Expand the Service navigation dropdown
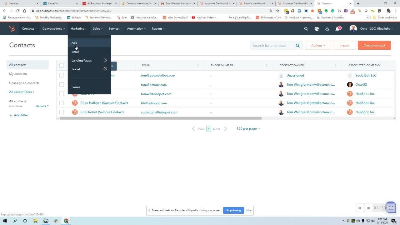Screen dimensions: 400x225 (x=115, y=29)
